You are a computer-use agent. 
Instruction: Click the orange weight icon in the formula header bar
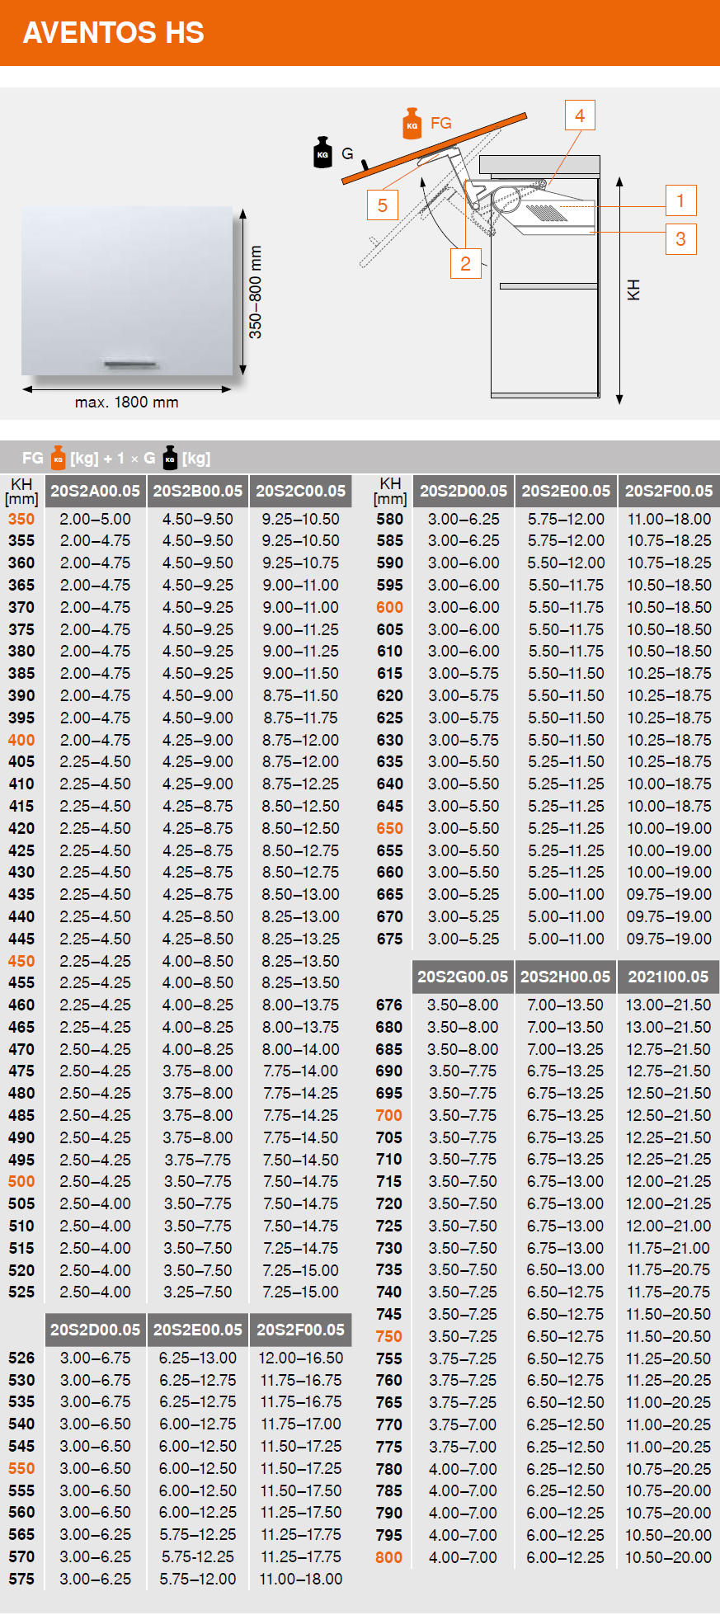tap(58, 458)
